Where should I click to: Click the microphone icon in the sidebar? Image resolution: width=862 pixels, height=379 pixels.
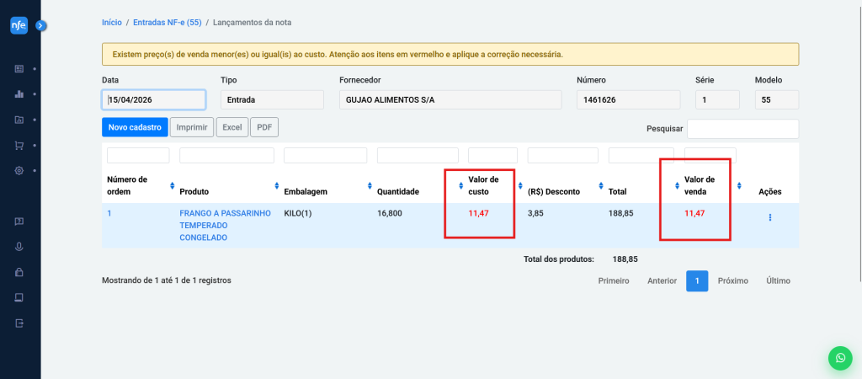[x=19, y=247]
